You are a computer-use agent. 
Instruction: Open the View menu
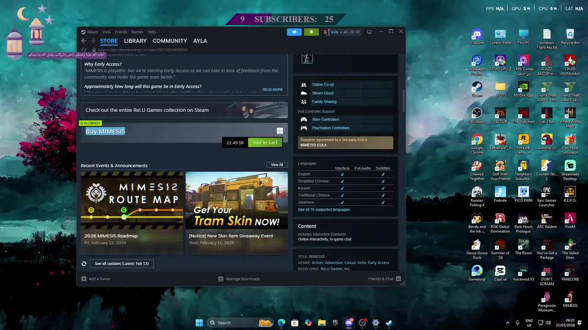click(106, 32)
